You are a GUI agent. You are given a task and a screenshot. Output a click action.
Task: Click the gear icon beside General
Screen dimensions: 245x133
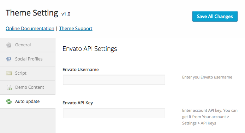coord(9,45)
